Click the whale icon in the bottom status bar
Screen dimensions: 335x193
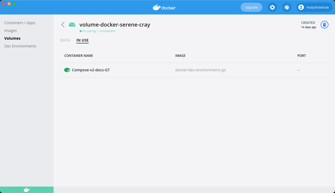27,190
